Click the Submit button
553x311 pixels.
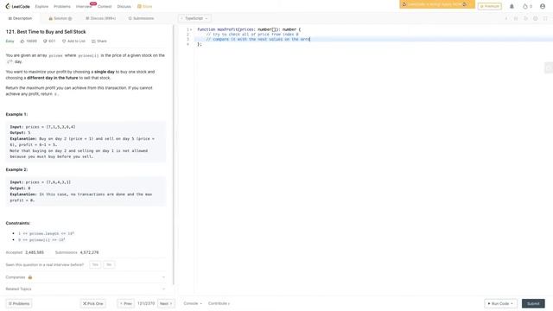[x=533, y=303]
